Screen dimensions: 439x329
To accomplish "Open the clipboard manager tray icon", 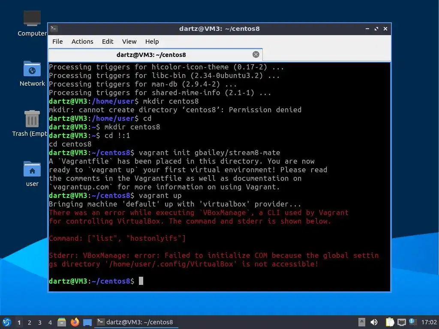I will pyautogui.click(x=390, y=322).
